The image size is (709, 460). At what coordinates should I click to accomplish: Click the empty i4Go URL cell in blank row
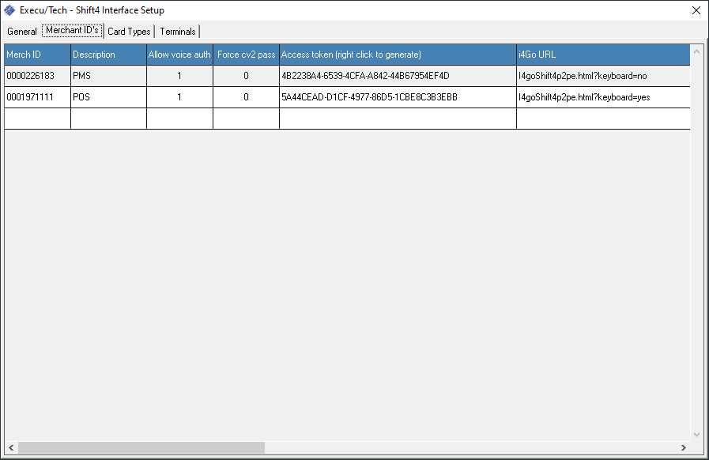pyautogui.click(x=603, y=119)
